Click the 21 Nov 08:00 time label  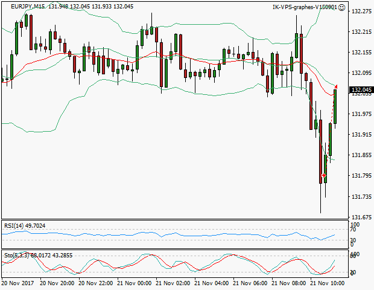(x=289, y=283)
